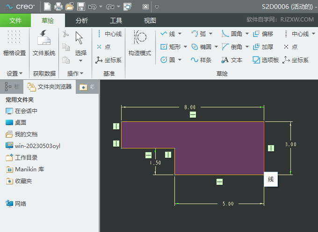Select the Line sketch tool (线)

[168, 34]
